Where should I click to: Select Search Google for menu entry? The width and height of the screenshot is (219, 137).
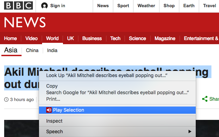tap(117, 92)
